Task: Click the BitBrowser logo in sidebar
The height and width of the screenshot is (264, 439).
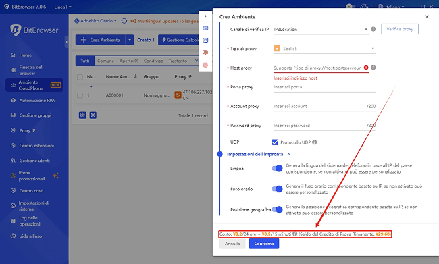Action: click(x=34, y=30)
